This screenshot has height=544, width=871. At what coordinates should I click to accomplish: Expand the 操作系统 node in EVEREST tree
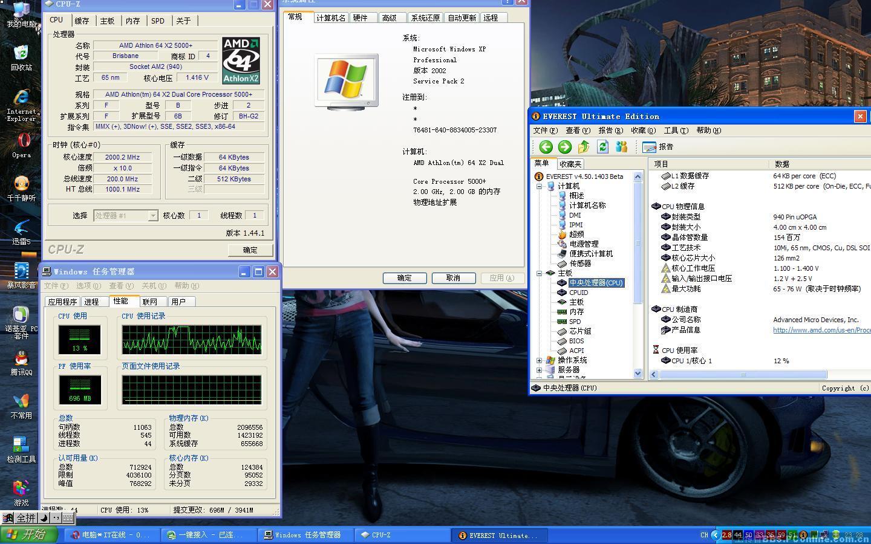pos(539,360)
